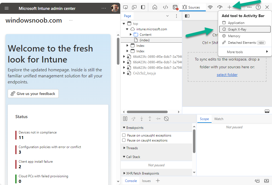Switch to the Page navigator tab
This screenshot has height=185, width=272.
[x=128, y=16]
